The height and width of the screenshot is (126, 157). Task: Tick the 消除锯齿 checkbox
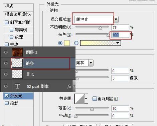tap(95, 99)
